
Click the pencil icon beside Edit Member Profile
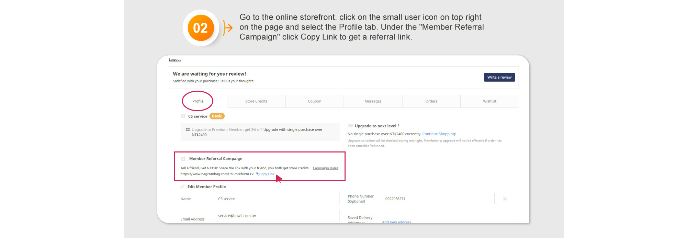(x=183, y=186)
